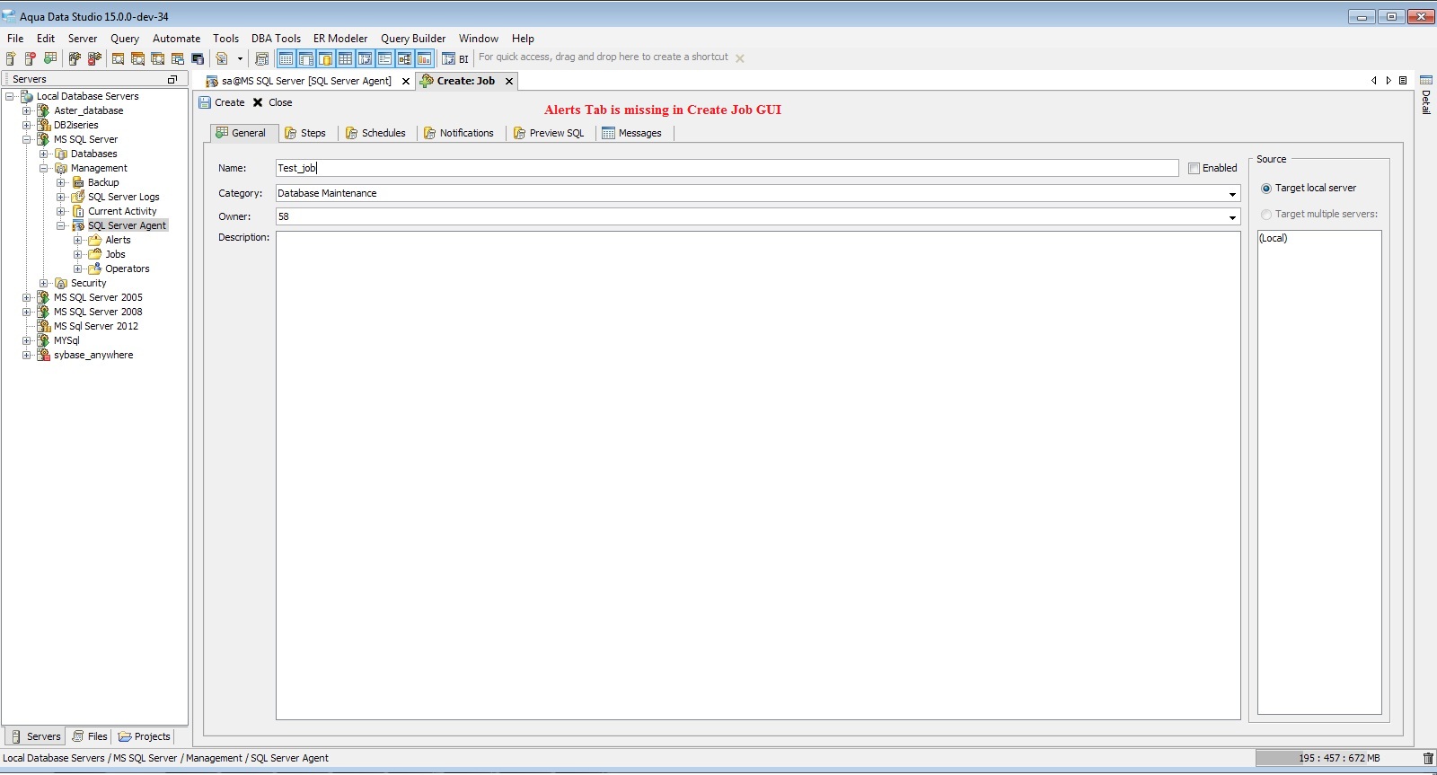
Task: Click in the job Name input field
Action: point(727,168)
